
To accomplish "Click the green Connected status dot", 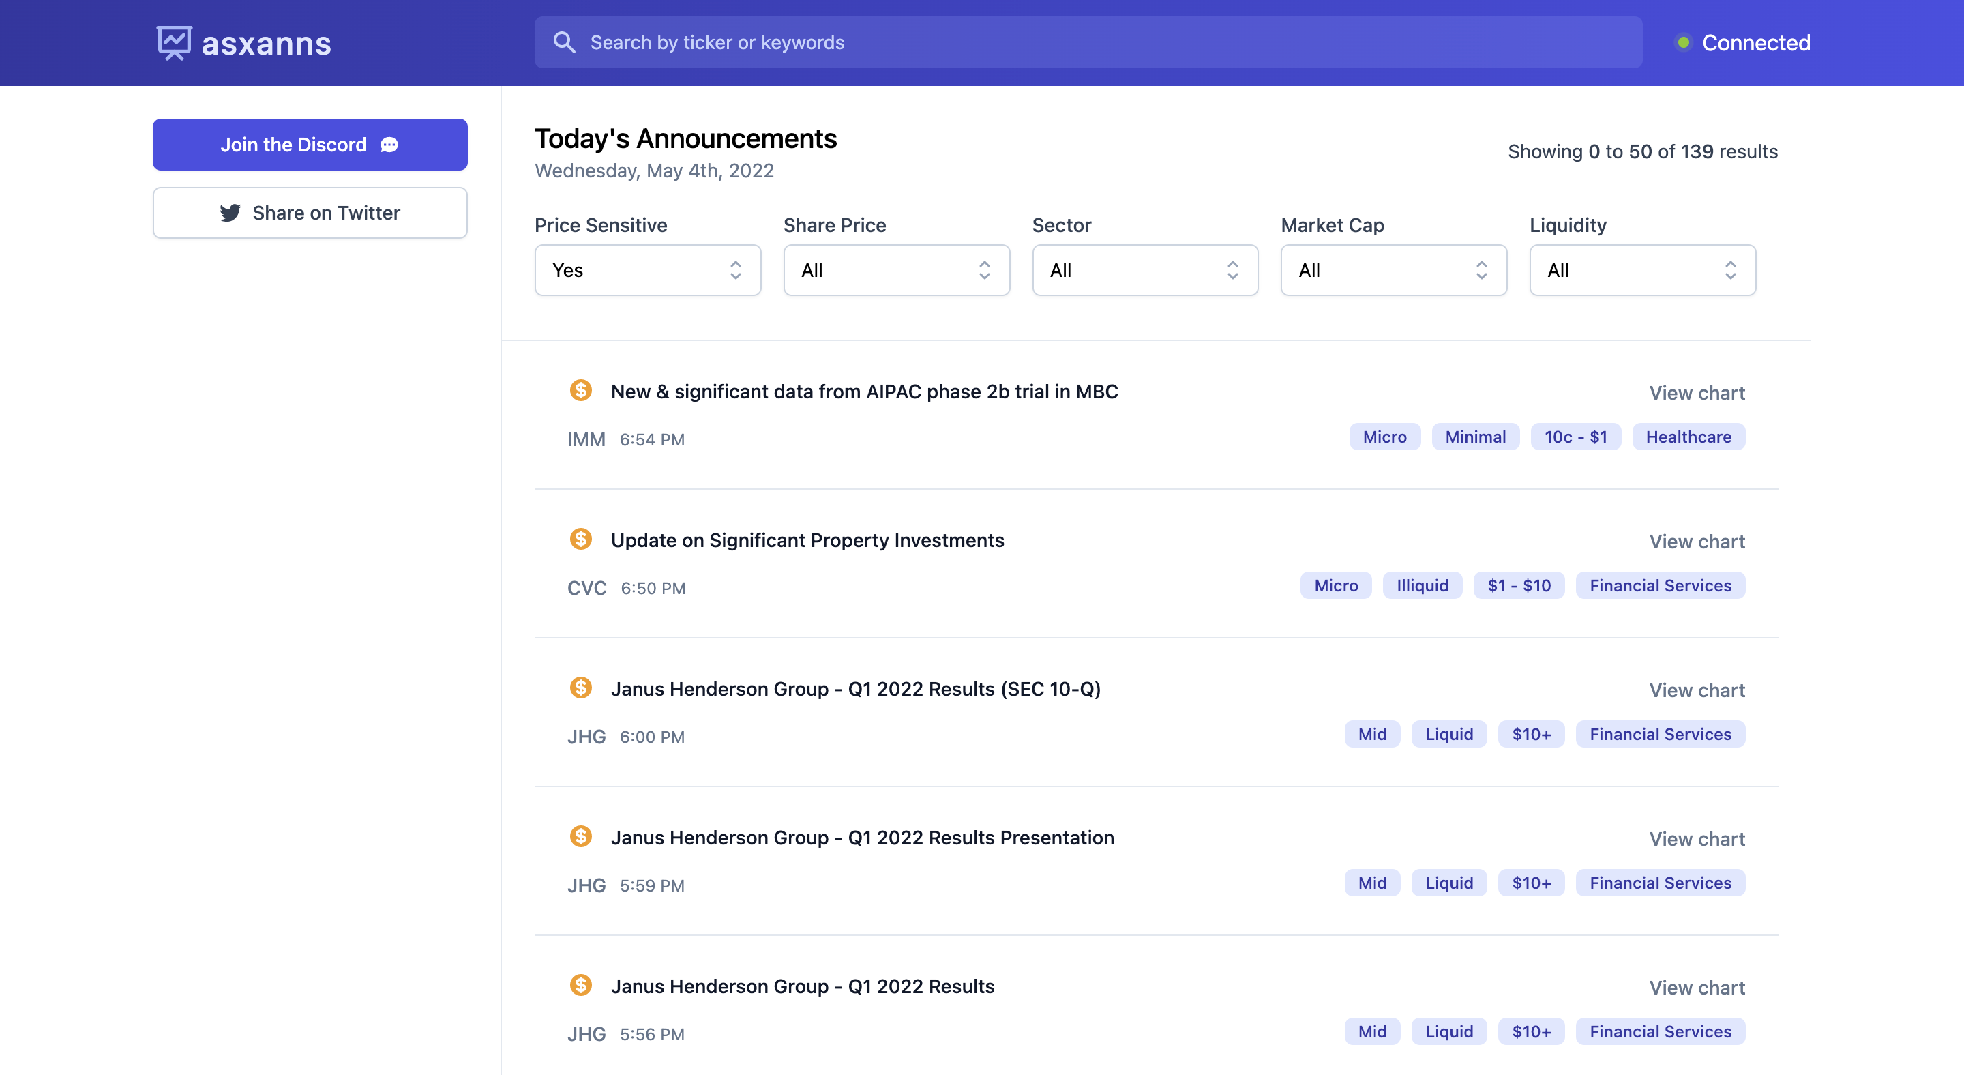I will pos(1684,43).
